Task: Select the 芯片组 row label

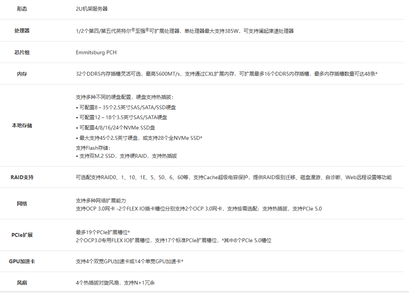Action: tap(22, 52)
